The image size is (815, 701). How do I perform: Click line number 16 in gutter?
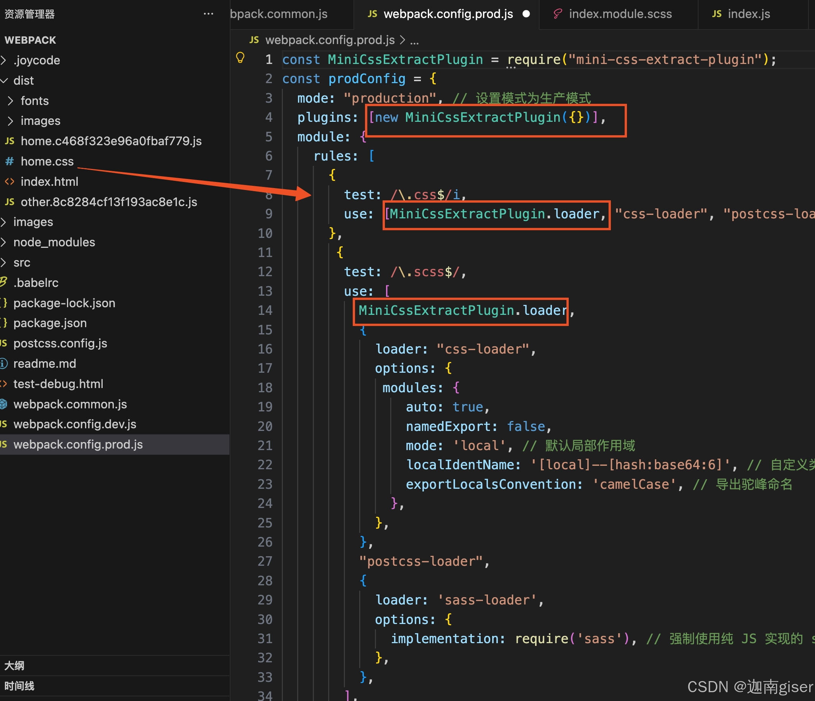265,349
